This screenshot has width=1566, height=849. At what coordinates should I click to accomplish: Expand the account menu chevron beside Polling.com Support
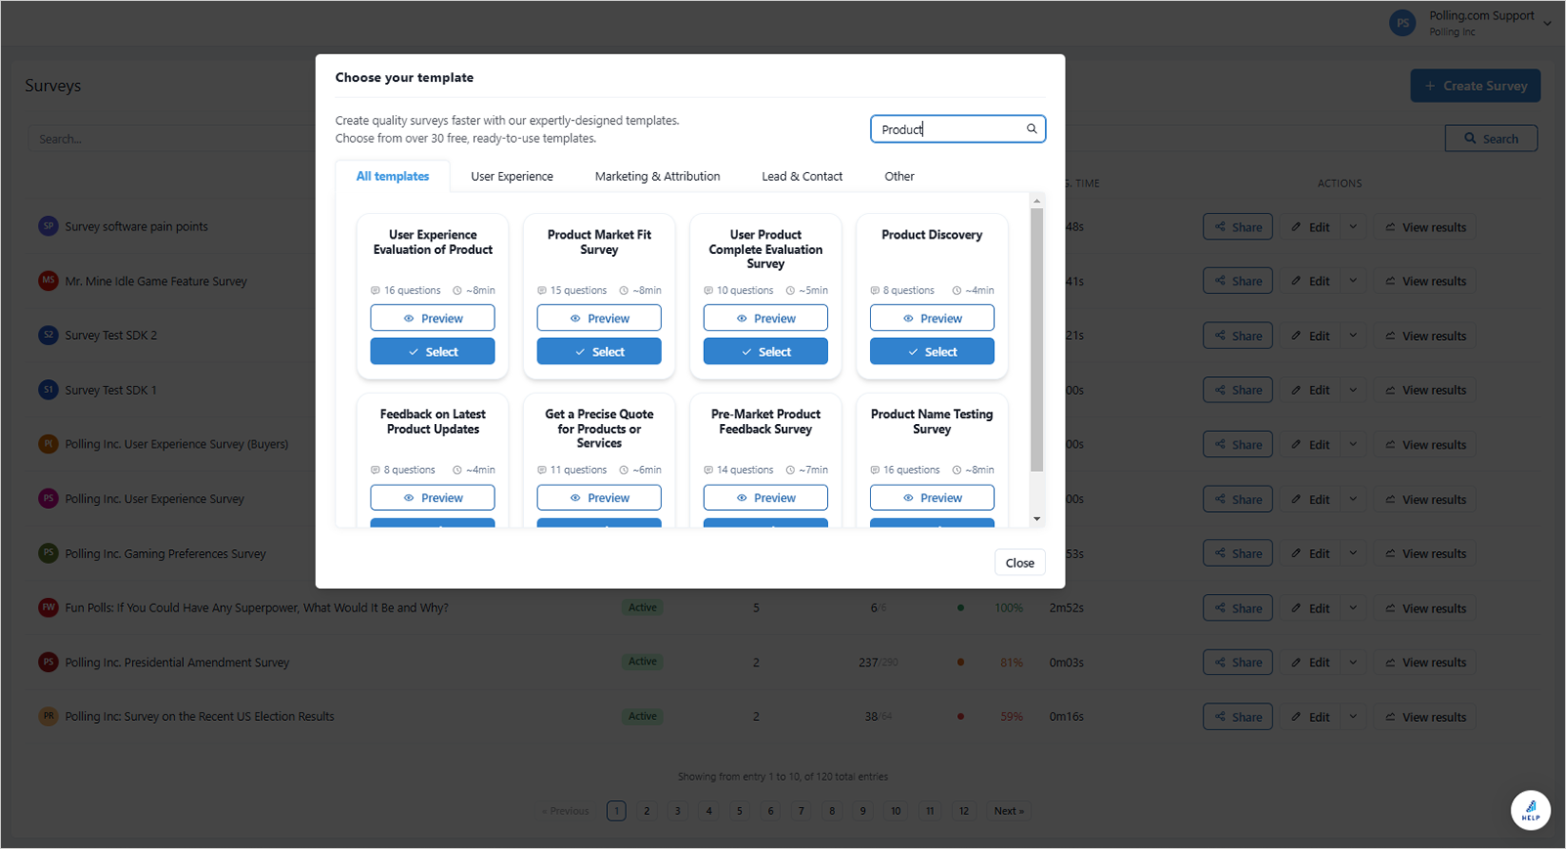click(1547, 23)
